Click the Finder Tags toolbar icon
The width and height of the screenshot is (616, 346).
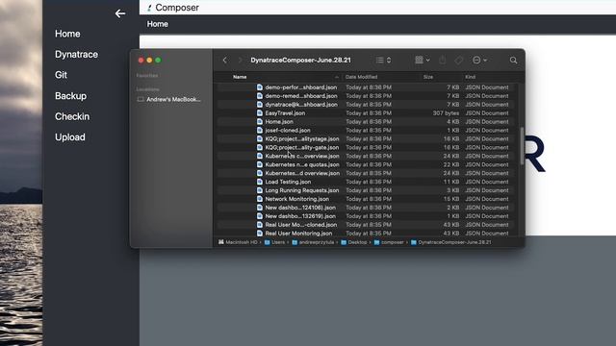(458, 60)
